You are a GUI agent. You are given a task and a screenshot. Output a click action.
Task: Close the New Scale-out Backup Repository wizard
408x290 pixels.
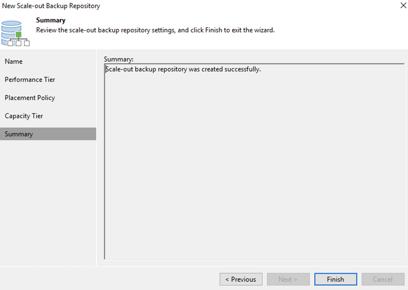pos(403,5)
